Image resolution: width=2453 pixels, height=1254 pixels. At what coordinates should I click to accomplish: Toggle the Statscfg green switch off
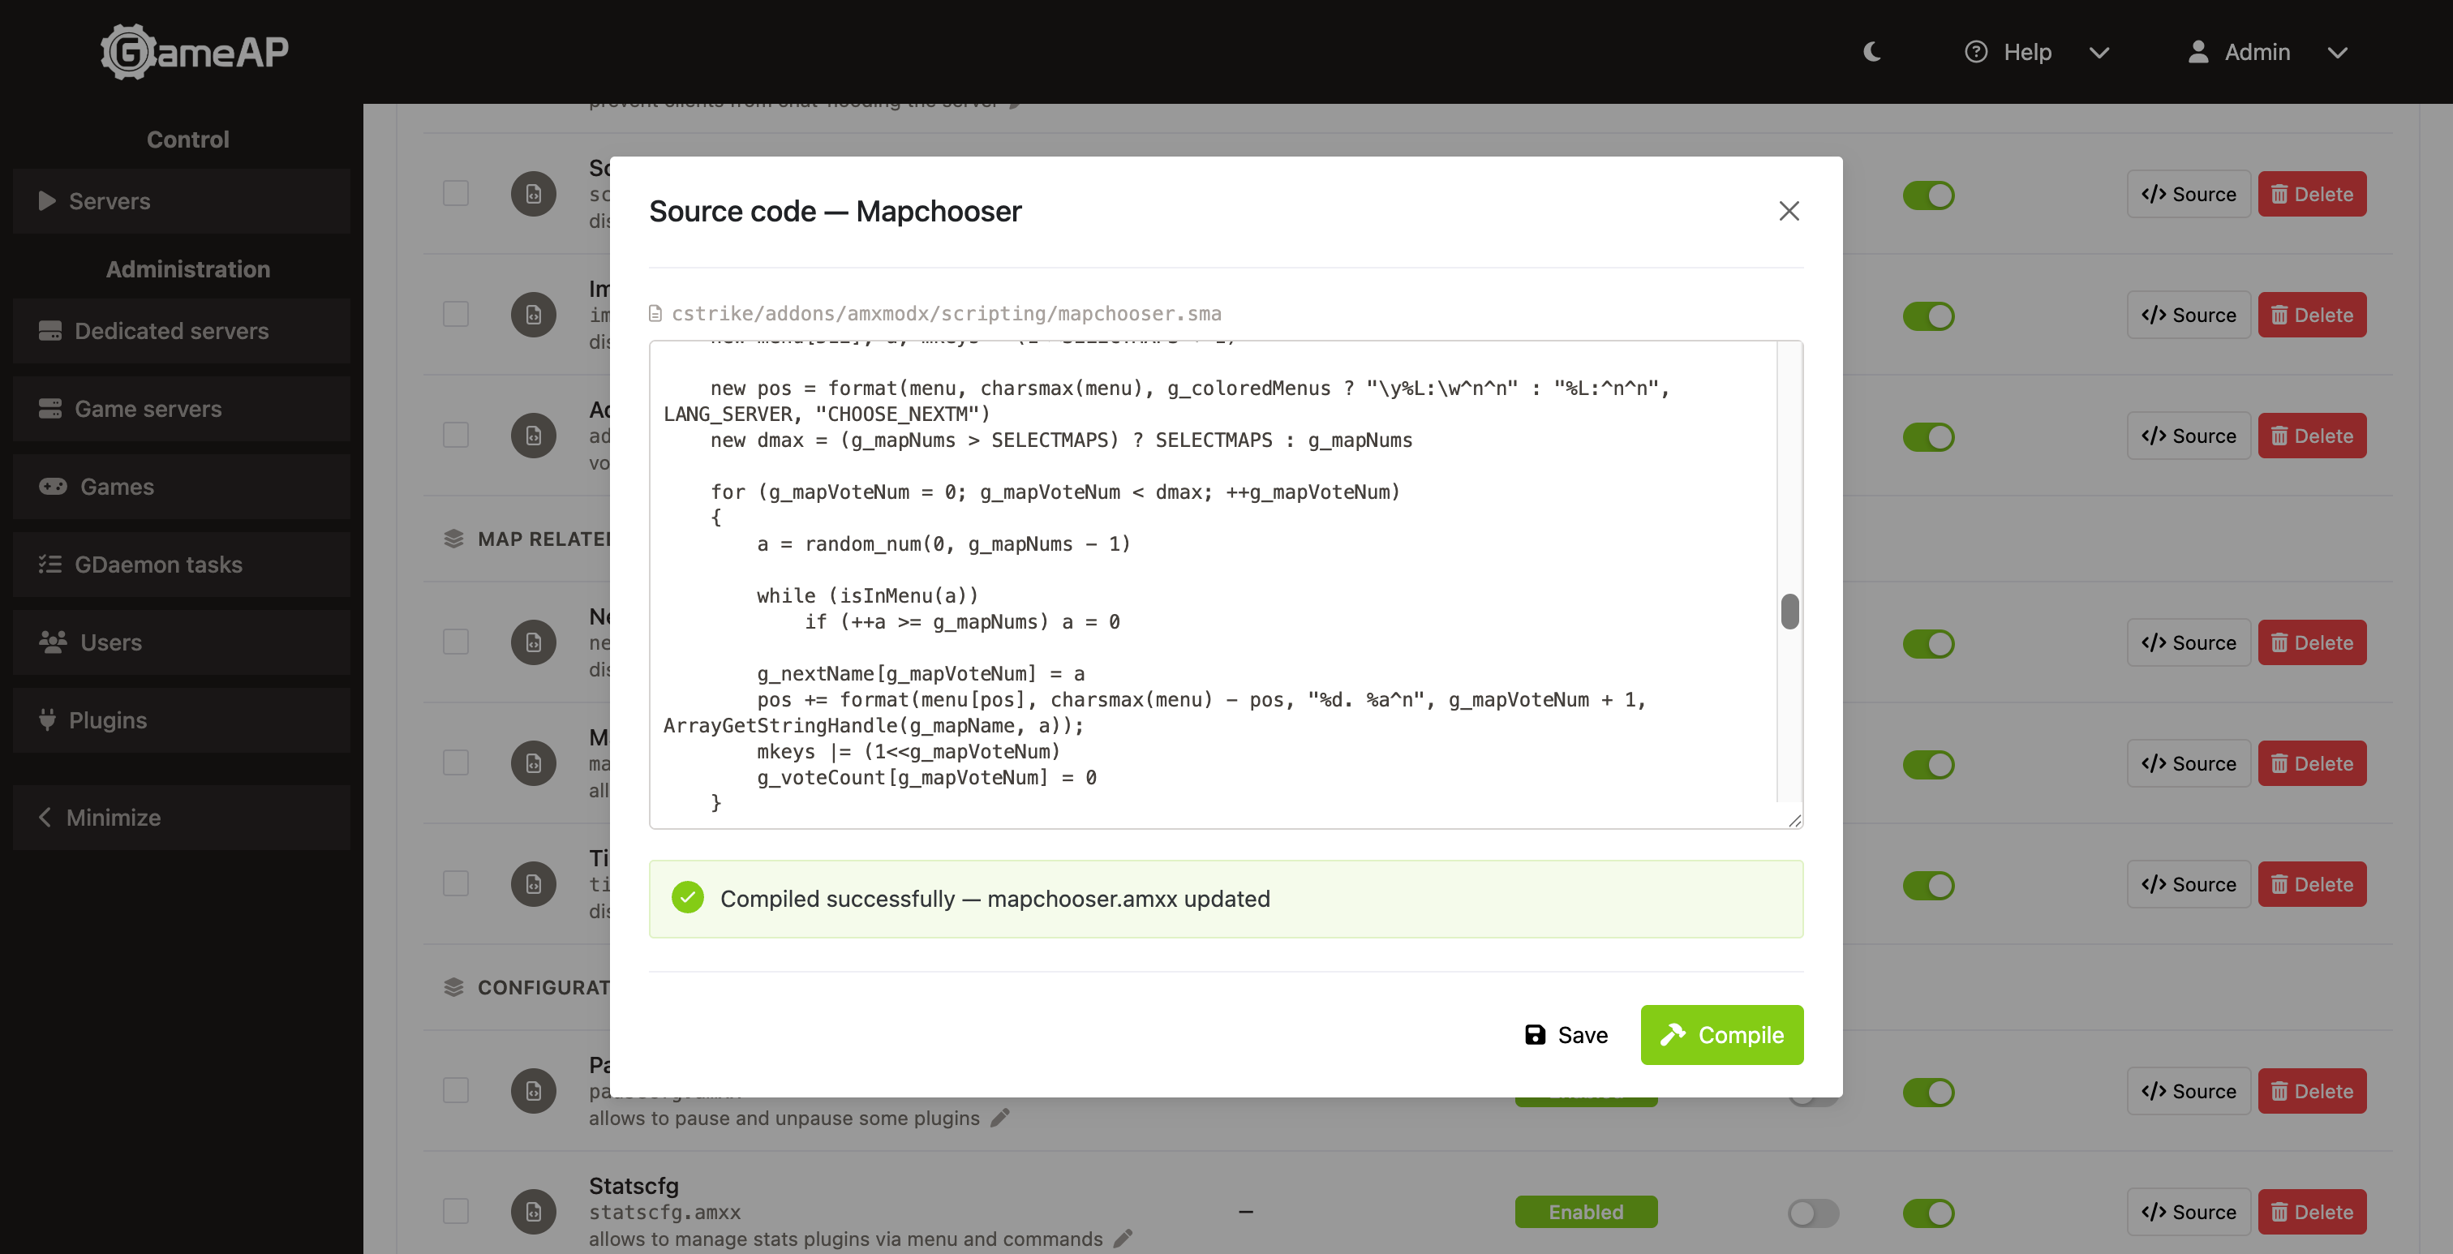[1928, 1213]
